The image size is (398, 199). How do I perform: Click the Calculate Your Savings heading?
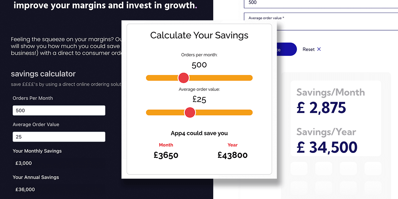tap(199, 35)
